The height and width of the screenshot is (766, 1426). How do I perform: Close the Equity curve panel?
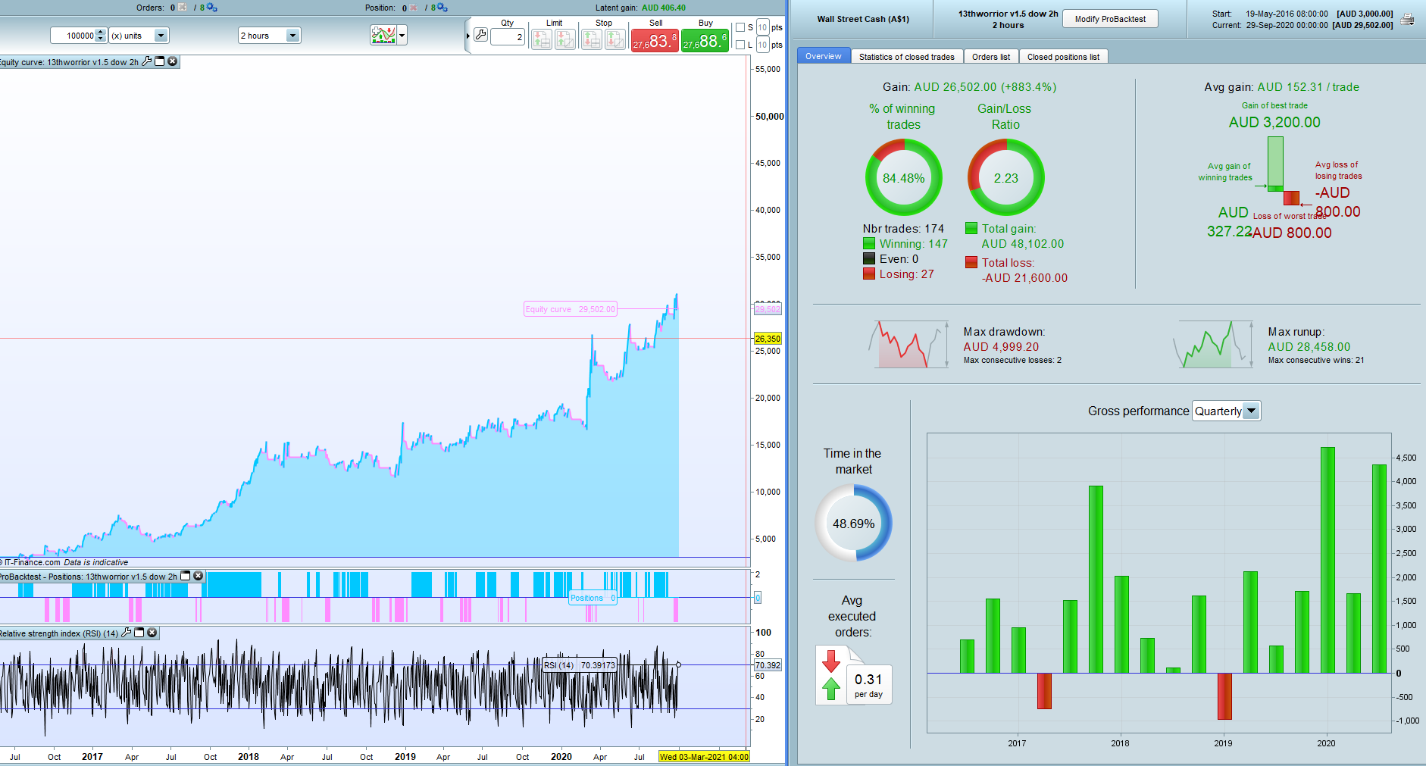[173, 61]
